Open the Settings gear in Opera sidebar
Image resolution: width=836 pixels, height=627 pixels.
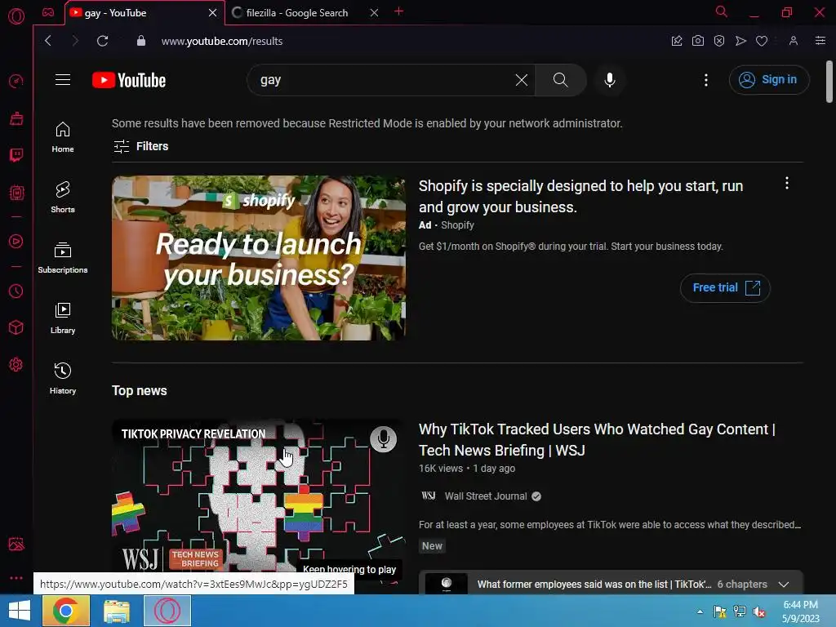pyautogui.click(x=16, y=365)
